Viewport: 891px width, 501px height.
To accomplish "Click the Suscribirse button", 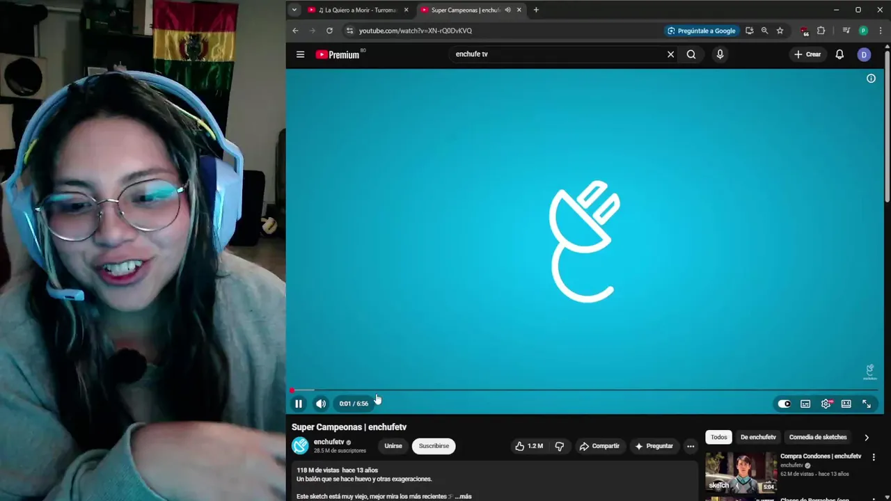I will click(x=434, y=446).
